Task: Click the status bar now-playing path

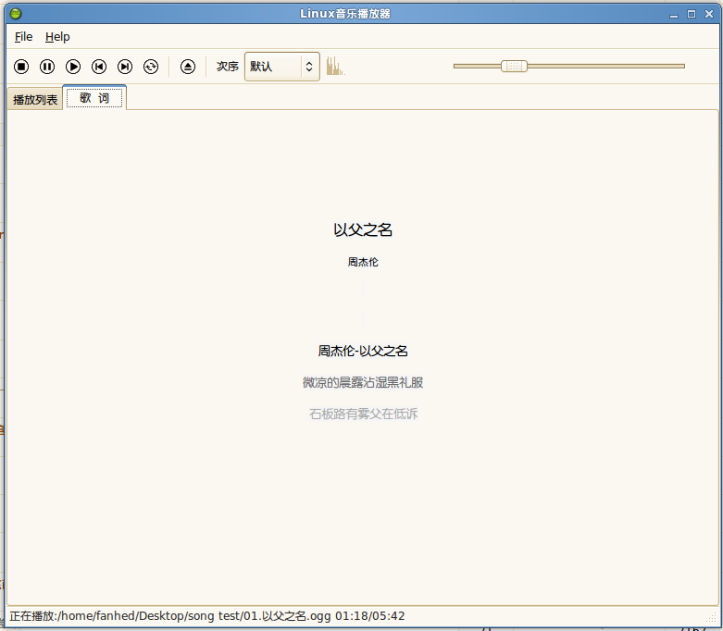Action: tap(207, 616)
